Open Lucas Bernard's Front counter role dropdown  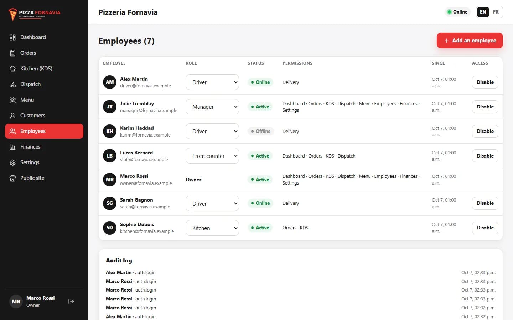coord(212,156)
